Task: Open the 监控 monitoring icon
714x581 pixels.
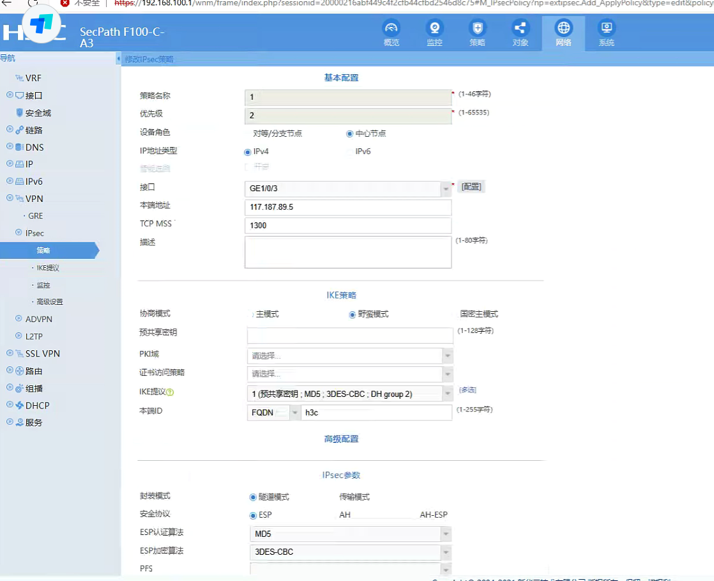Action: click(x=434, y=29)
